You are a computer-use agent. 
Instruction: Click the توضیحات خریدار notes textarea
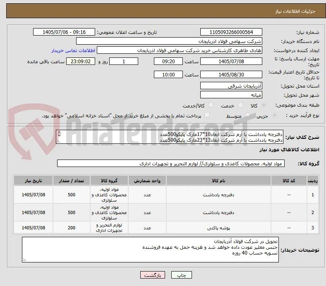[x=150, y=250]
